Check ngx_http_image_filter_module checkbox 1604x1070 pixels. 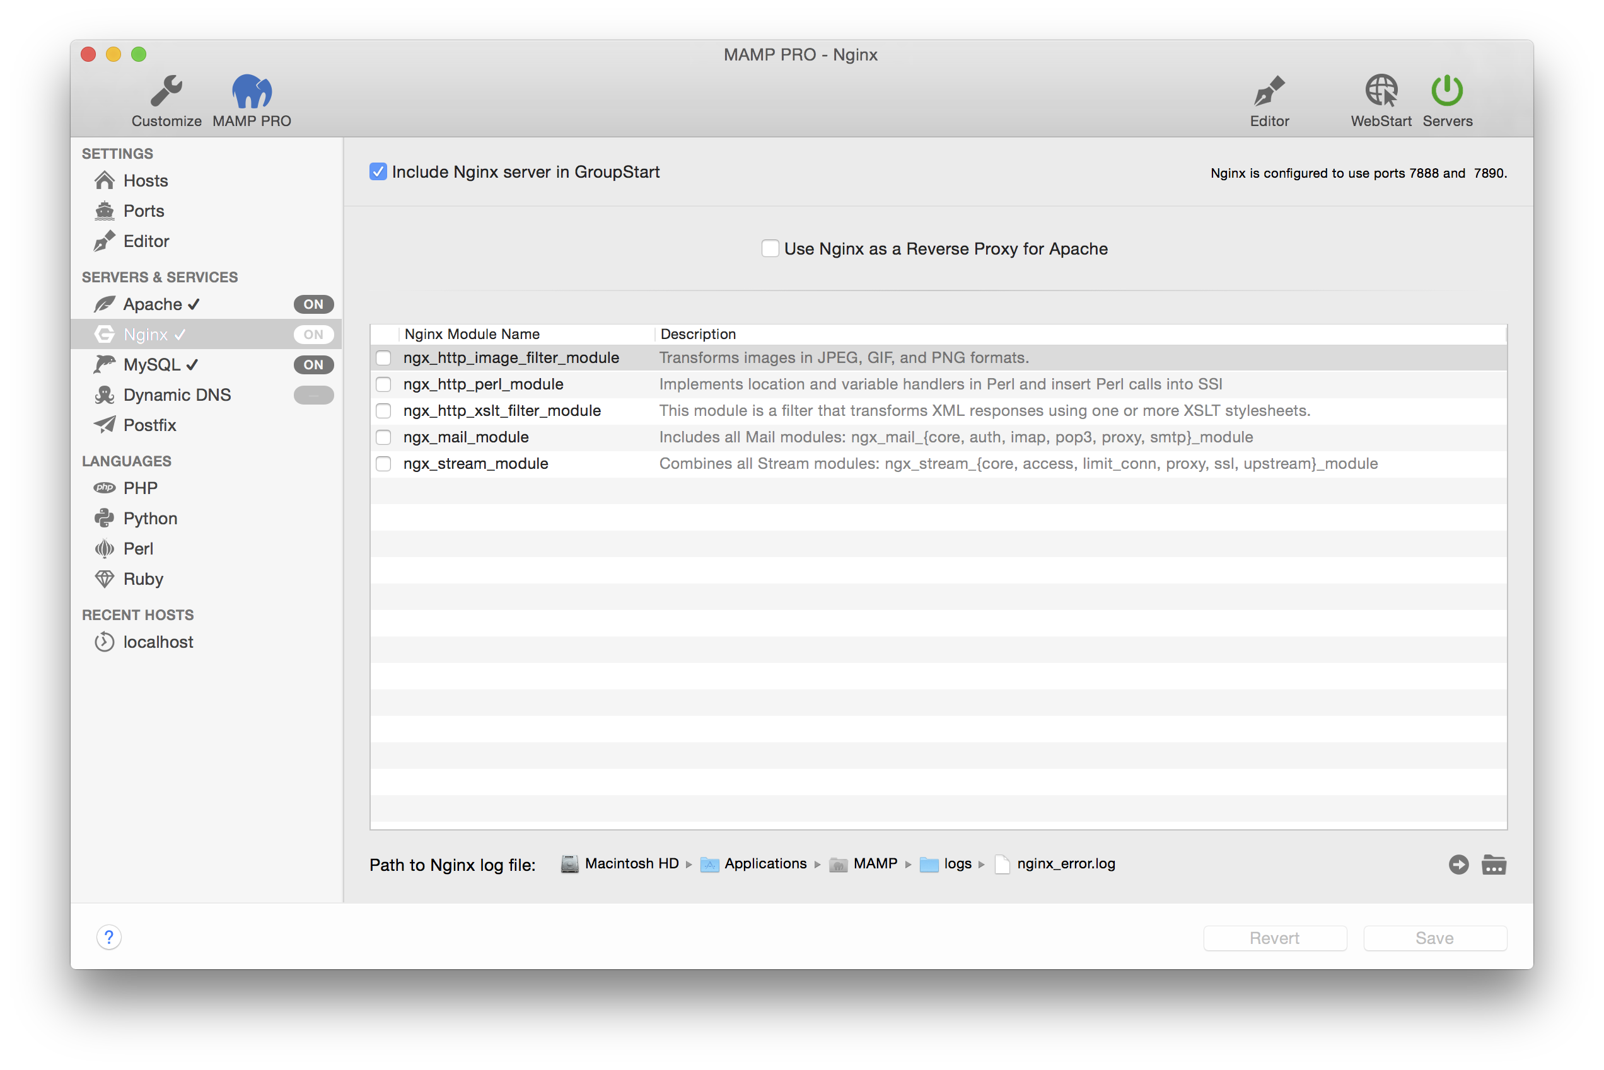point(383,357)
